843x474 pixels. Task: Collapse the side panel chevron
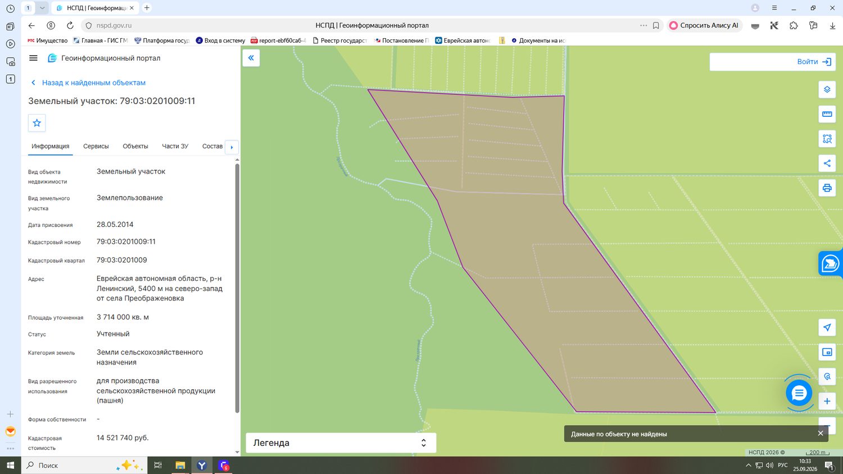[x=251, y=58]
